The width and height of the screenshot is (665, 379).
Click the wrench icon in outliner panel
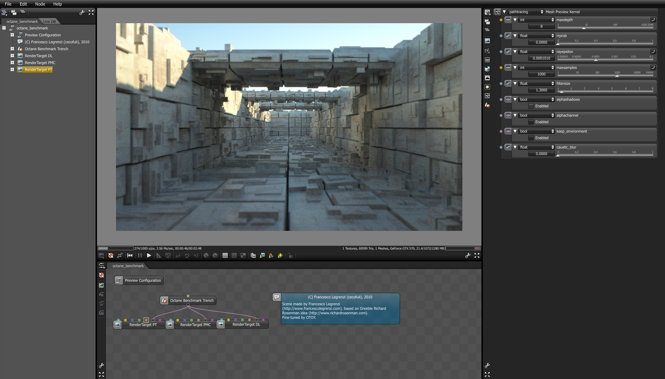(82, 12)
